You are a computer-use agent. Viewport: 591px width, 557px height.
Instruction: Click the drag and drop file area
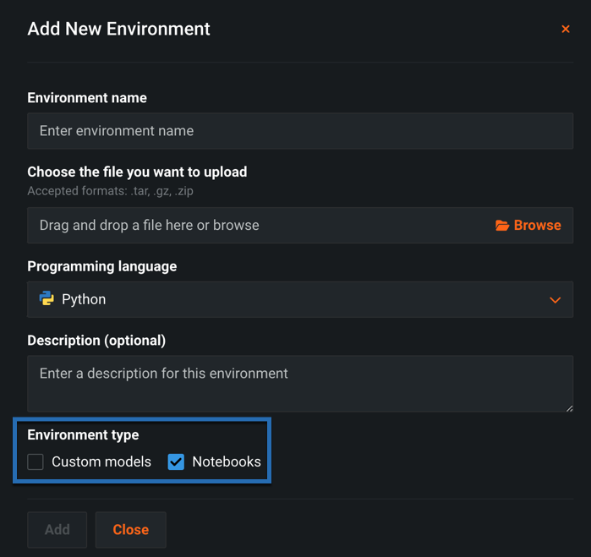(x=254, y=226)
